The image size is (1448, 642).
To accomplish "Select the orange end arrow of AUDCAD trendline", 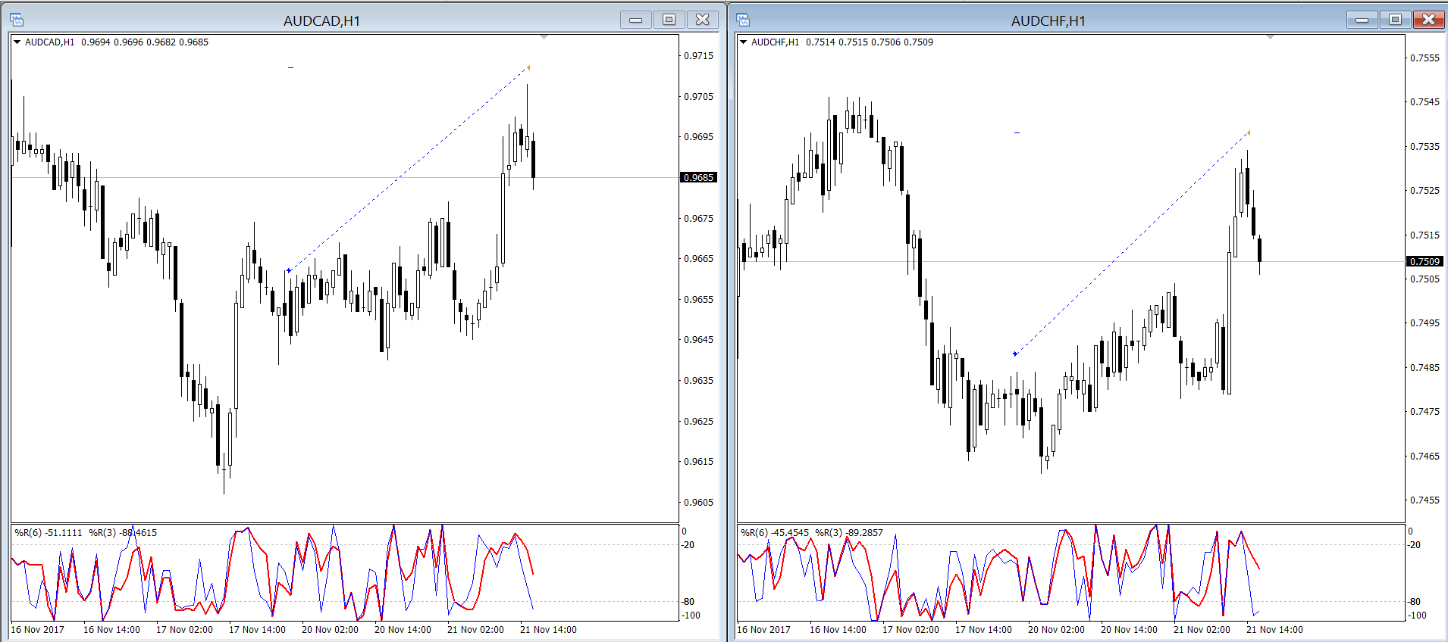I will pos(528,68).
